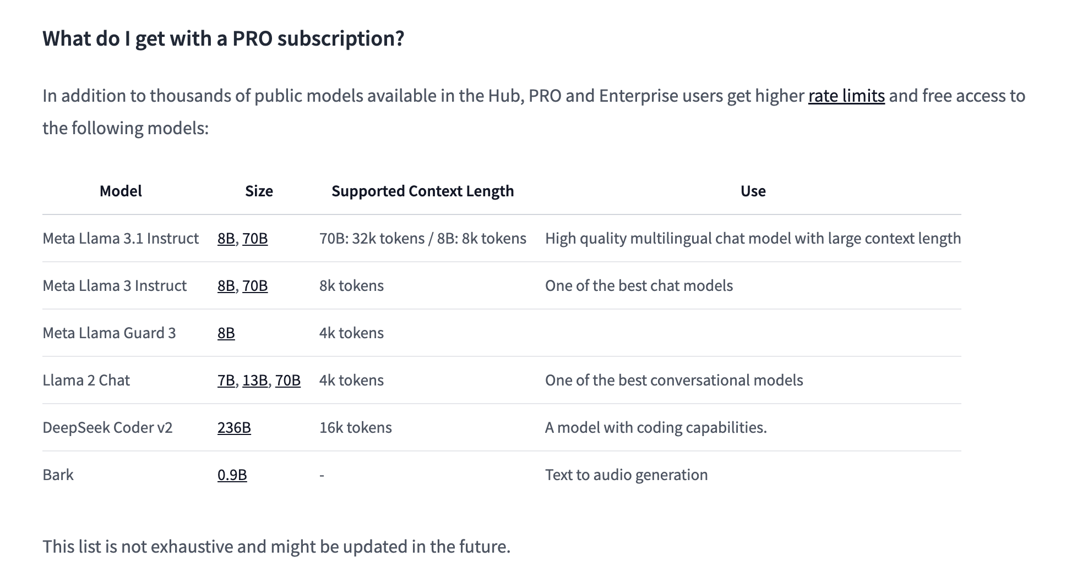This screenshot has width=1077, height=584.
Task: Click the Size column header
Action: pyautogui.click(x=259, y=191)
